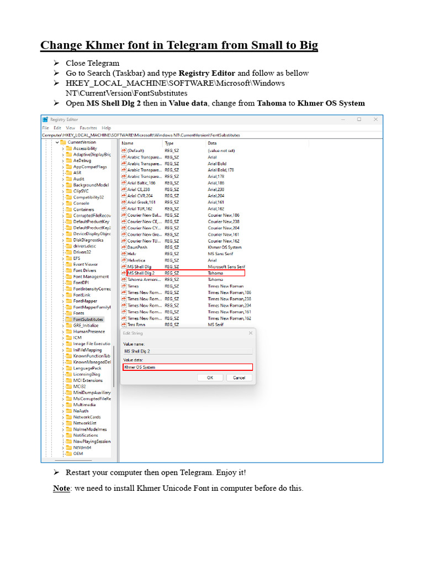Expand the AppCompatFlags folder node
The width and height of the screenshot is (424, 566).
[x=63, y=167]
